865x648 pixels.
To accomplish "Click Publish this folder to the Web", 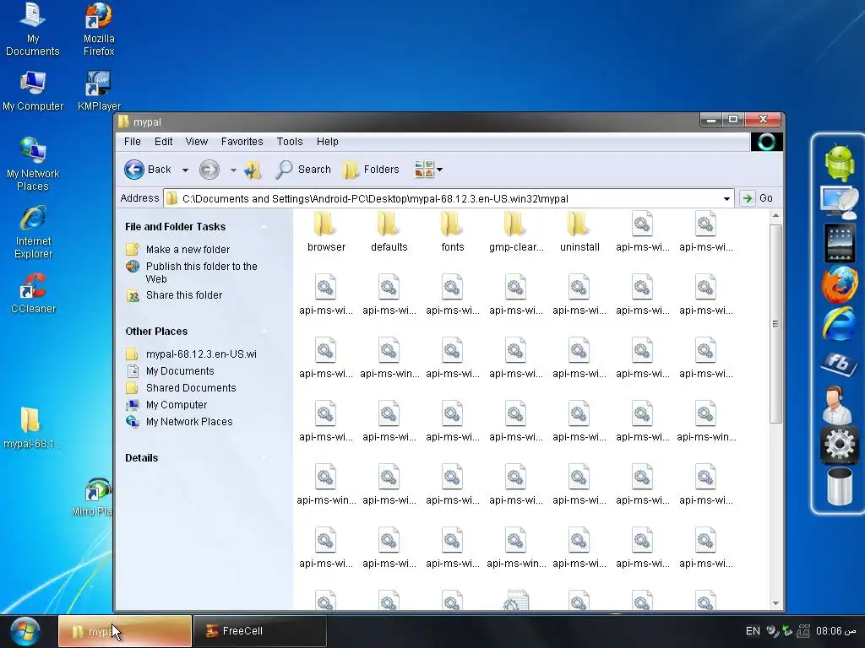I will 201,273.
